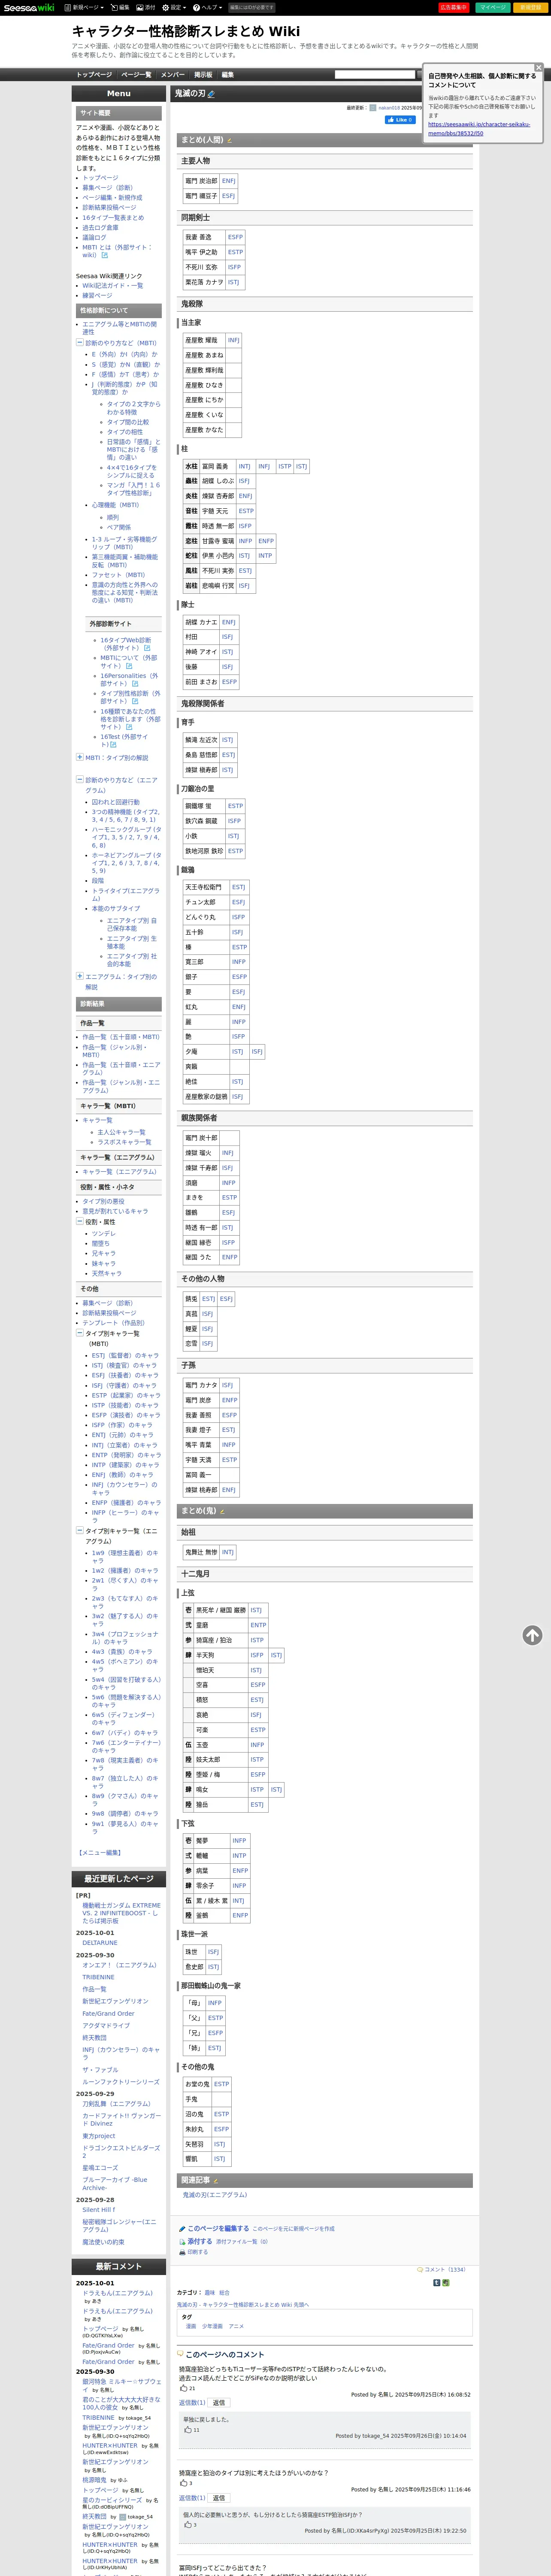This screenshot has width=551, height=2576.
Task: Click the INTJ link for 鬼舞辻 無惨
Action: coord(227,1552)
